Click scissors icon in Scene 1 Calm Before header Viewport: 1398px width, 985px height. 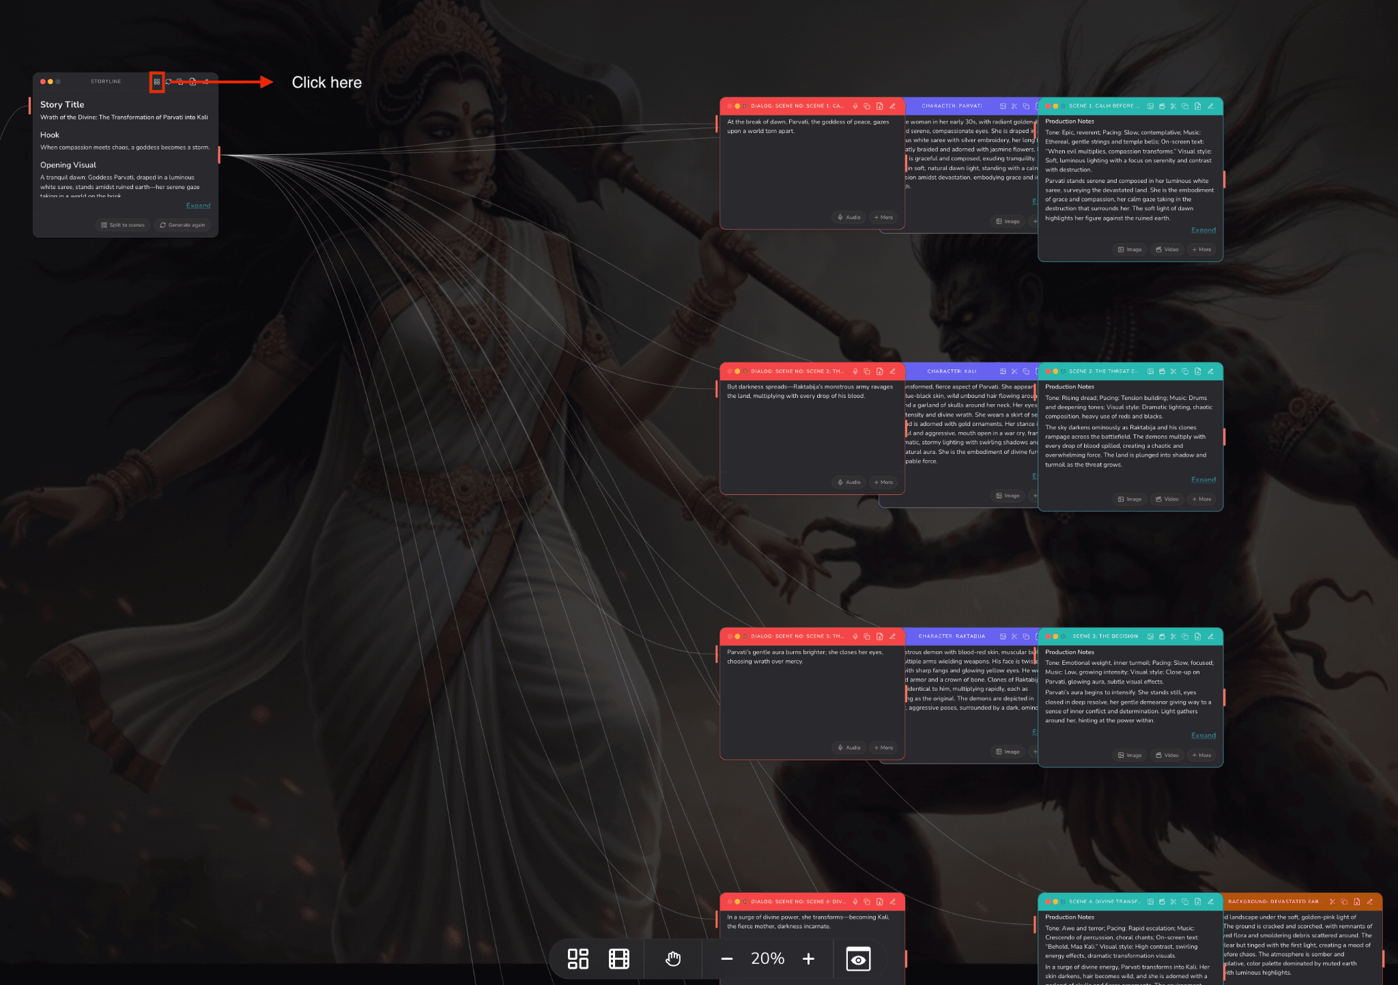click(x=1173, y=106)
